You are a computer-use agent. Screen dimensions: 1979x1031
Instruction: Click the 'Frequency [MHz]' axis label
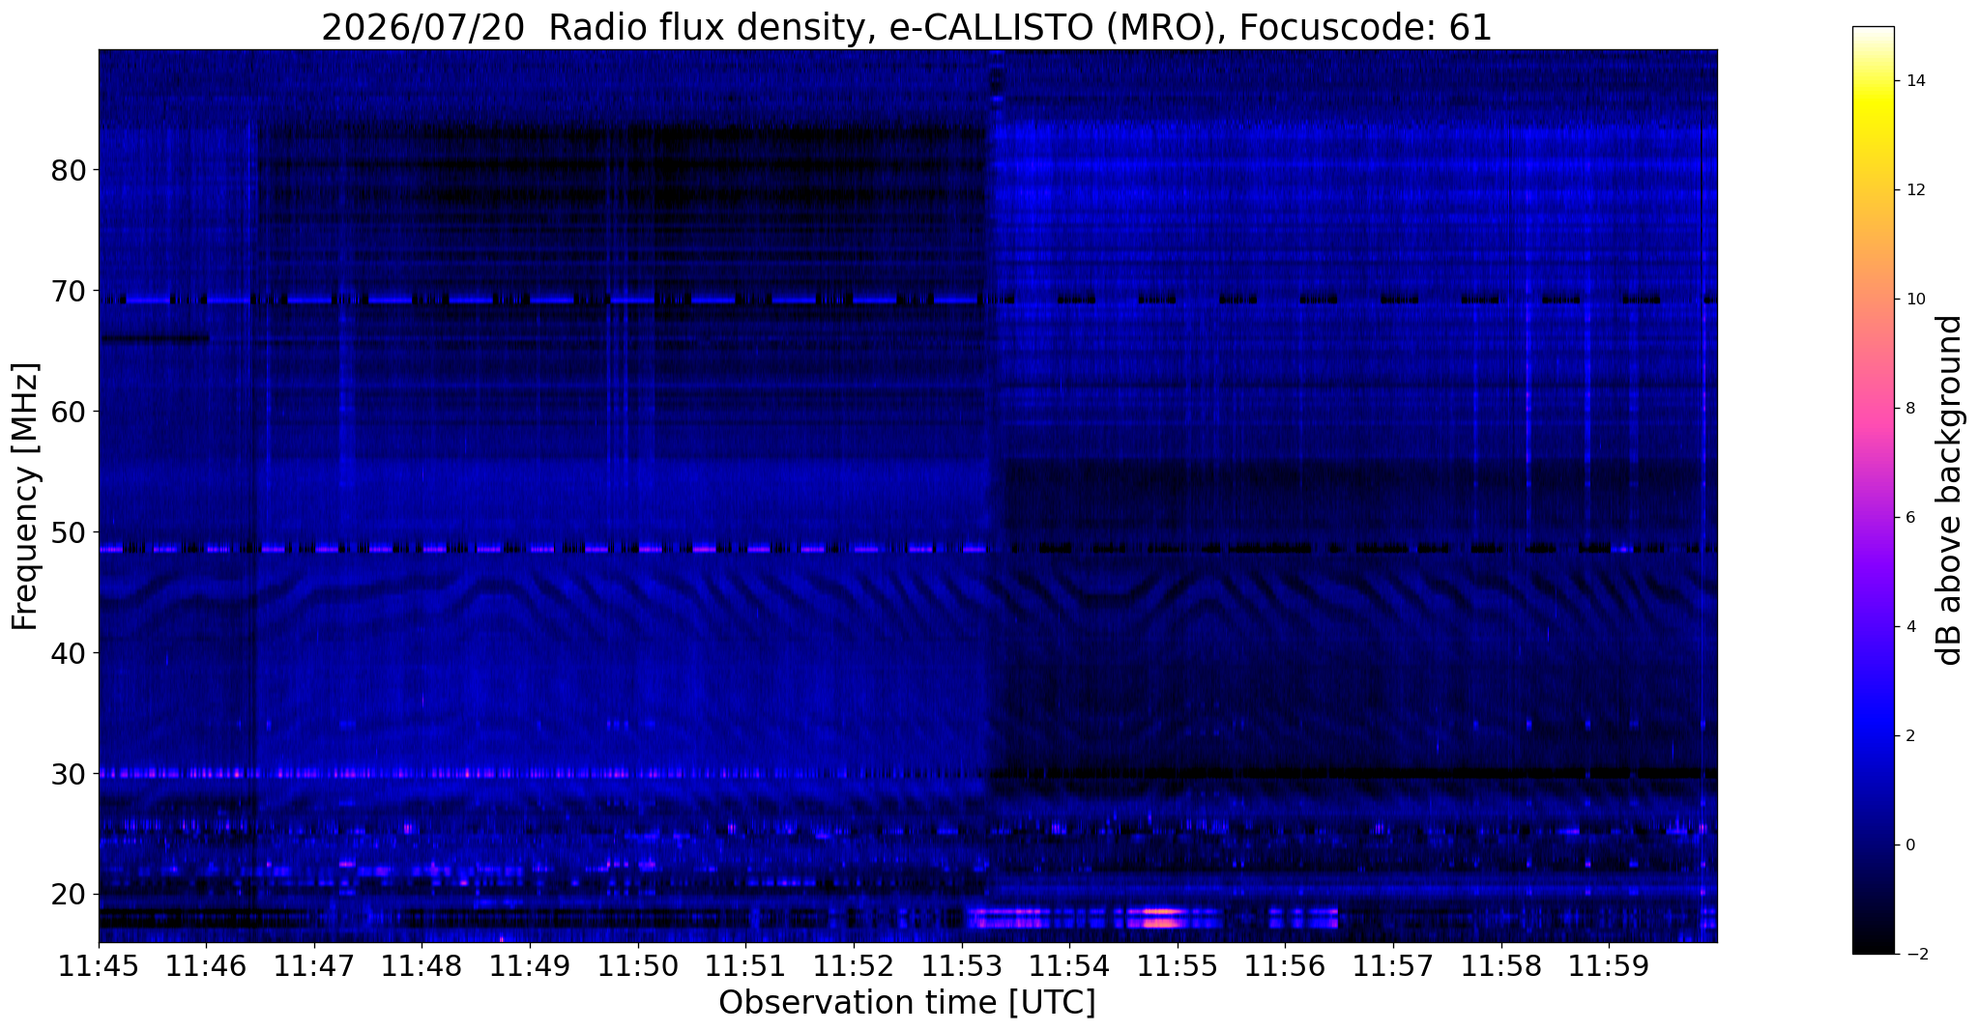click(x=26, y=496)
